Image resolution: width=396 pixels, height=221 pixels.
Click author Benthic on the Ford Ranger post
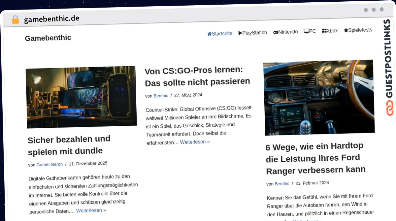tap(282, 183)
